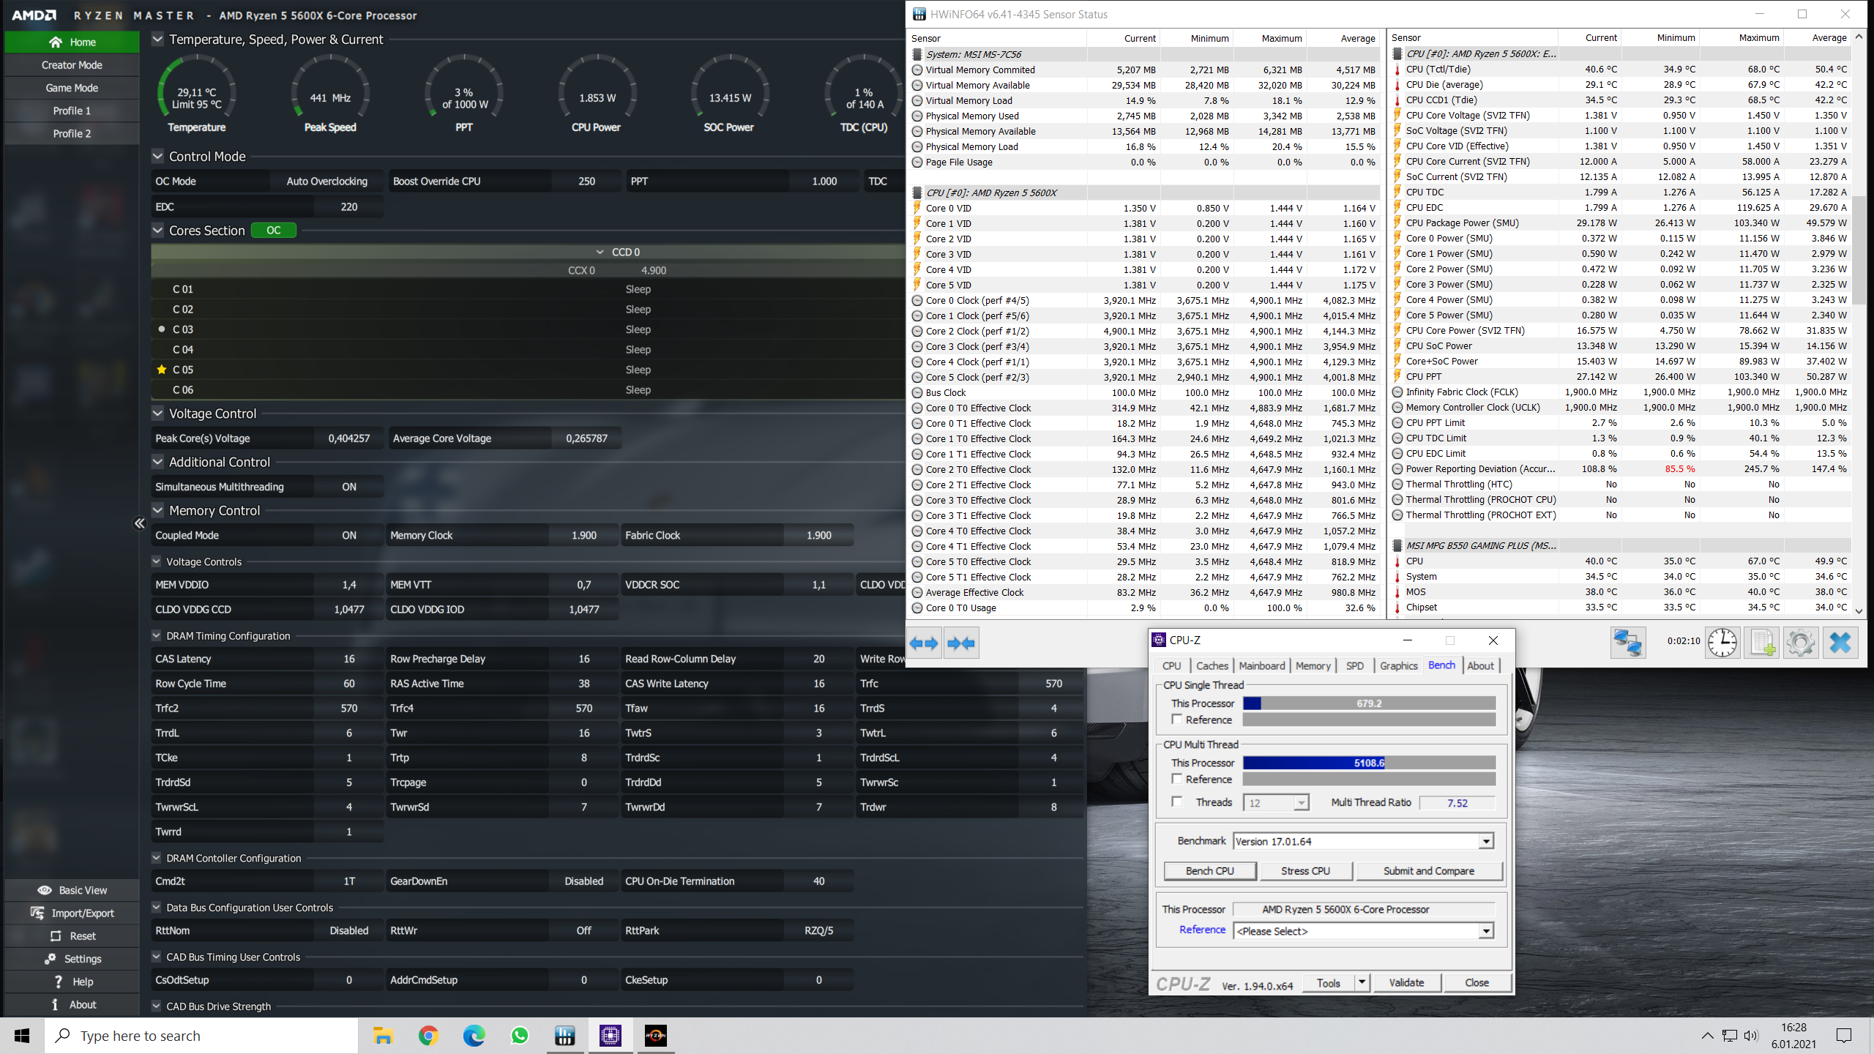Image resolution: width=1874 pixels, height=1054 pixels.
Task: Click the Settings wrench icon in sidebar
Action: coord(51,959)
